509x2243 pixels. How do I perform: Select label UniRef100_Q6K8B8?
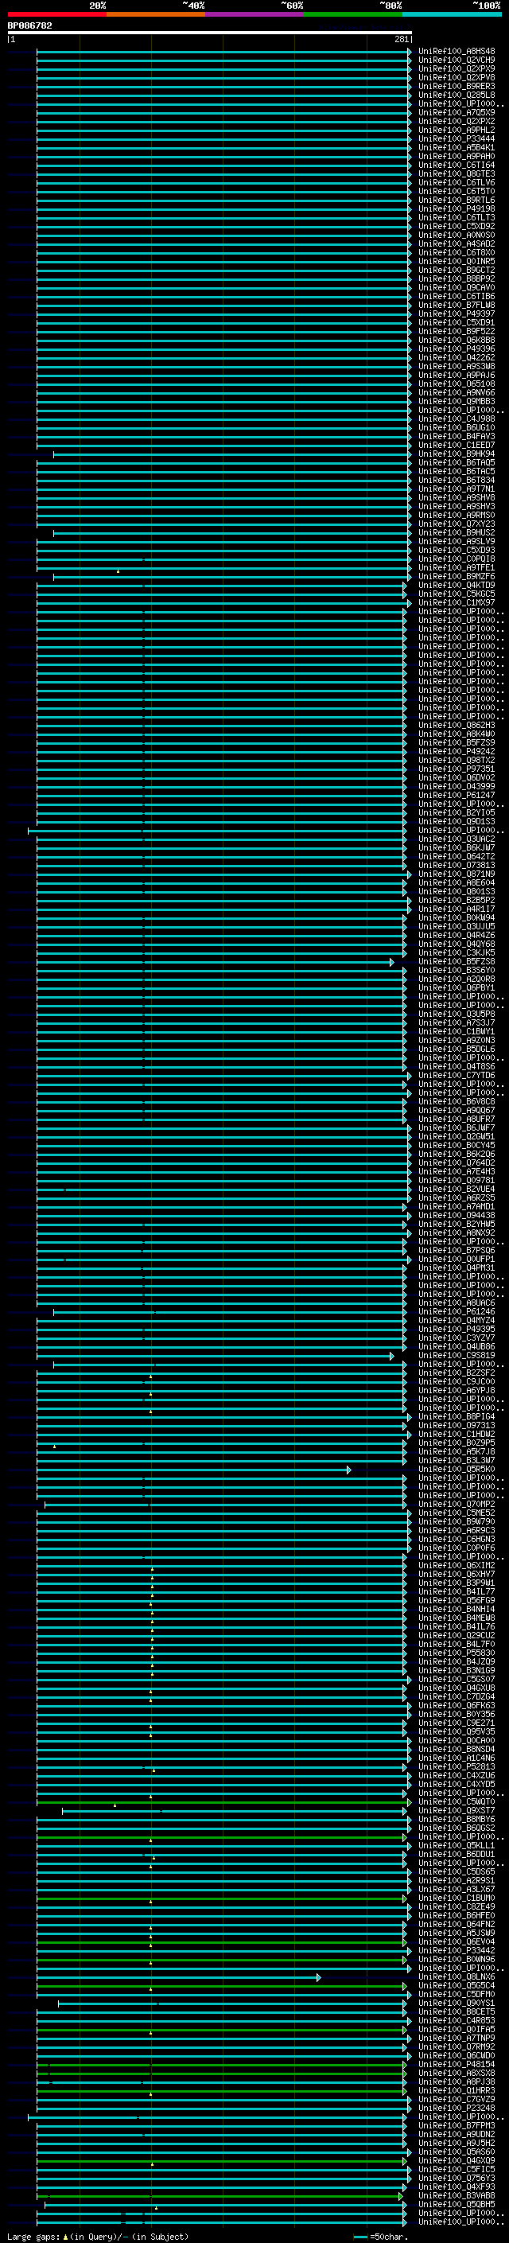click(x=457, y=340)
